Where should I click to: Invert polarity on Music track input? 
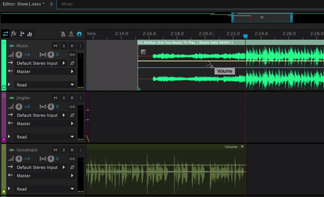(72, 63)
